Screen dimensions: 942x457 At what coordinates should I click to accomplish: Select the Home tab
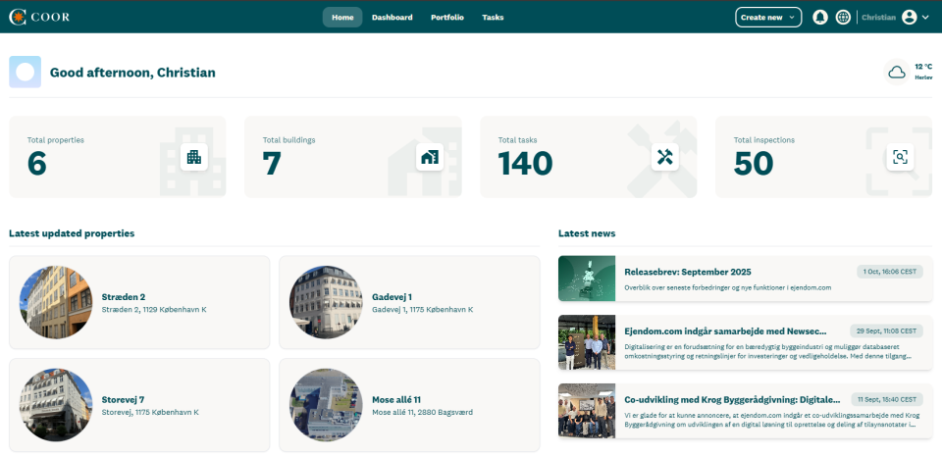click(x=342, y=17)
